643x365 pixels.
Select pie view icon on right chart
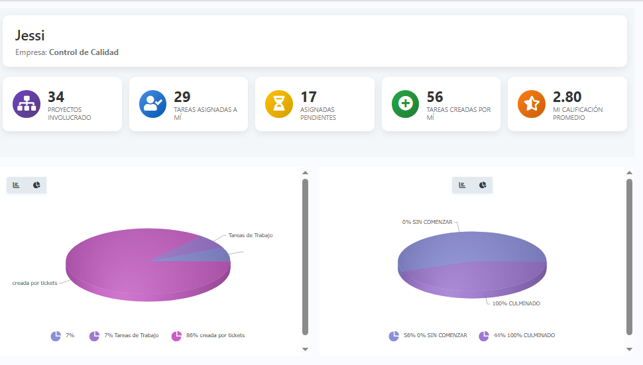point(483,185)
